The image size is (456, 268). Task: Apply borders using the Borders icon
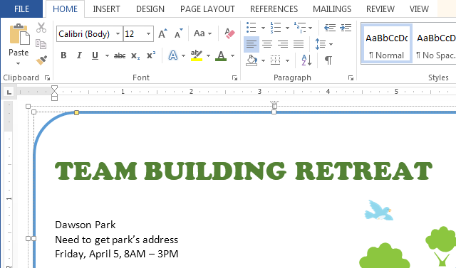276,60
